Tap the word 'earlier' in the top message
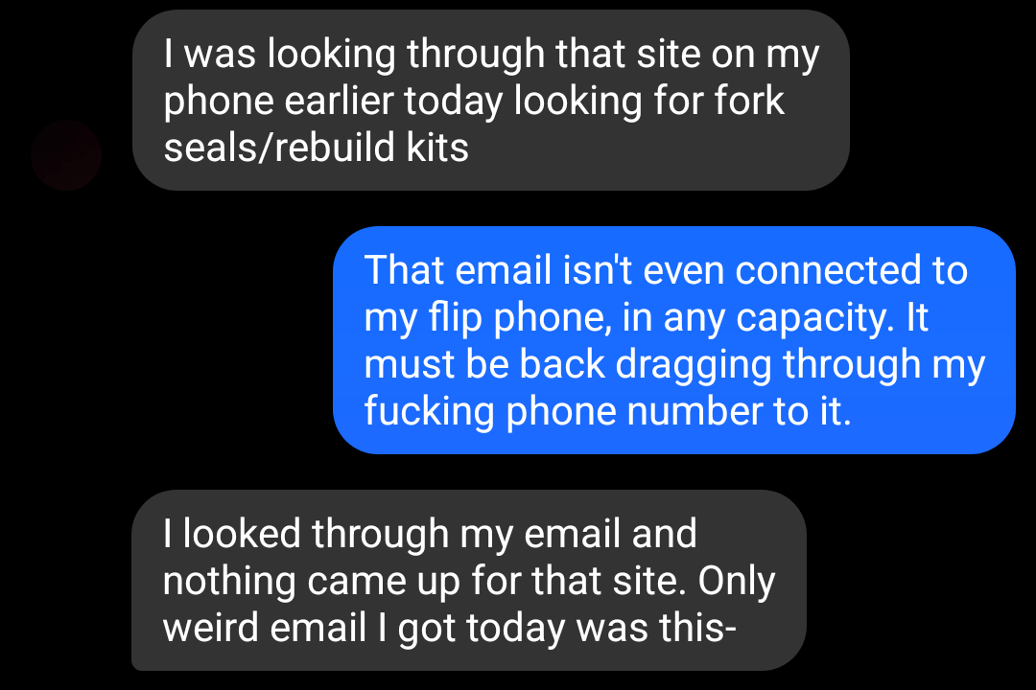 pyautogui.click(x=339, y=101)
